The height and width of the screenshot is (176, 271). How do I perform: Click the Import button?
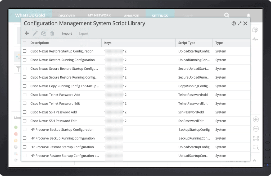(67, 34)
